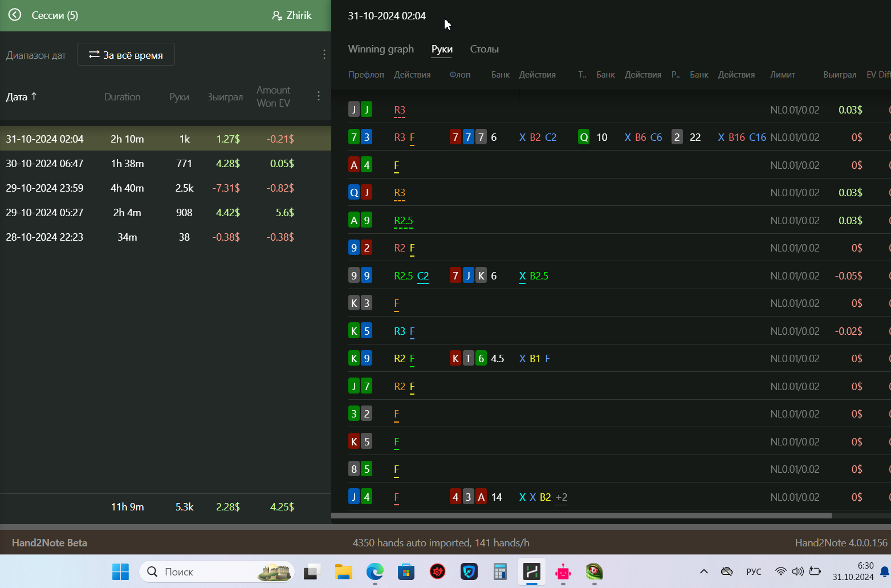Open the K9 hand row
The height and width of the screenshot is (588, 891).
tap(619, 358)
